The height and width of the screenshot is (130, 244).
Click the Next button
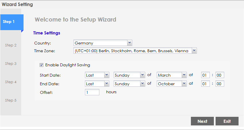tap(202, 121)
